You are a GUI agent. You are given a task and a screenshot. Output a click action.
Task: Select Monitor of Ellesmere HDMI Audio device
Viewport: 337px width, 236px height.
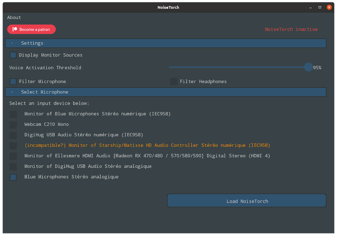[x=13, y=156]
